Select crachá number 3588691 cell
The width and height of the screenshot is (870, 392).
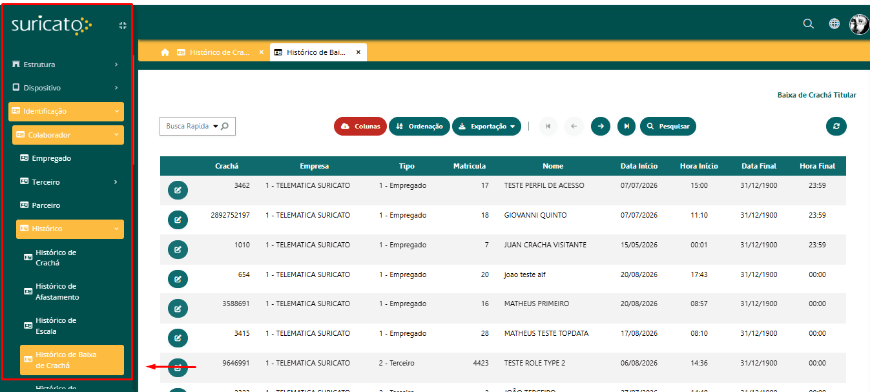236,304
